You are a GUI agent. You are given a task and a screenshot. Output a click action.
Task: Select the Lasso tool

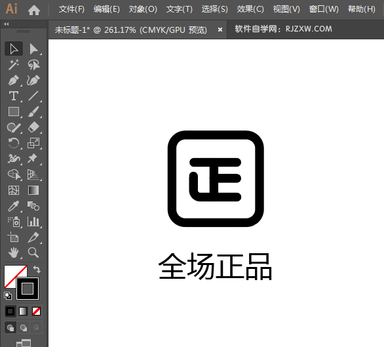pos(33,64)
